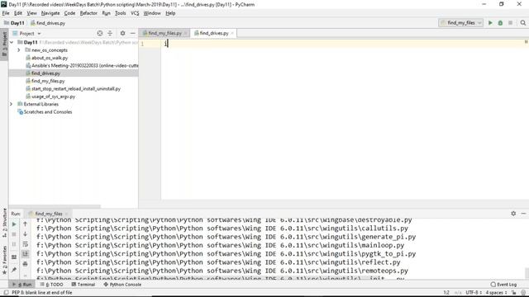
Task: Select about_os_walk.py in project tree
Action: [x=50, y=58]
